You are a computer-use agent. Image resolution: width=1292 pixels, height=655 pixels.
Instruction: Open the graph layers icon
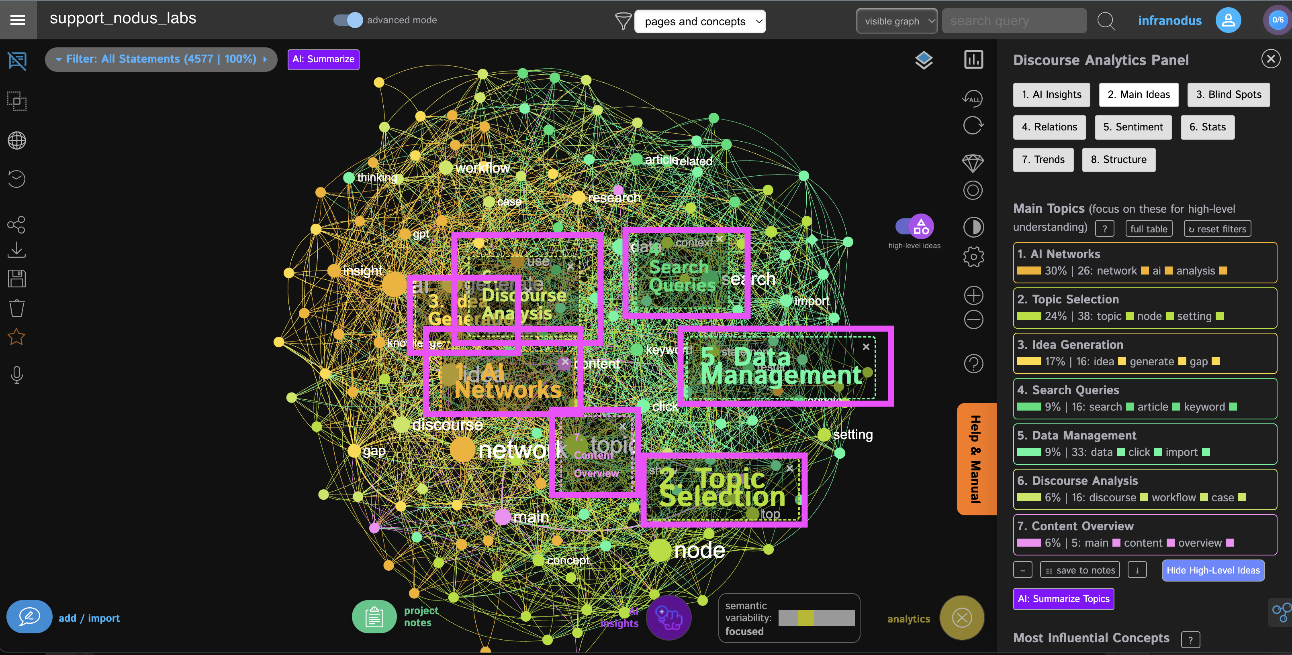(923, 61)
